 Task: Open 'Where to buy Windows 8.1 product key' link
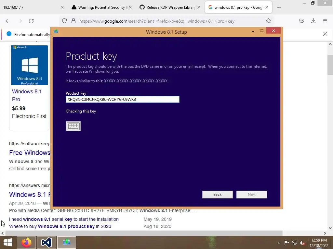pyautogui.click(x=60, y=226)
